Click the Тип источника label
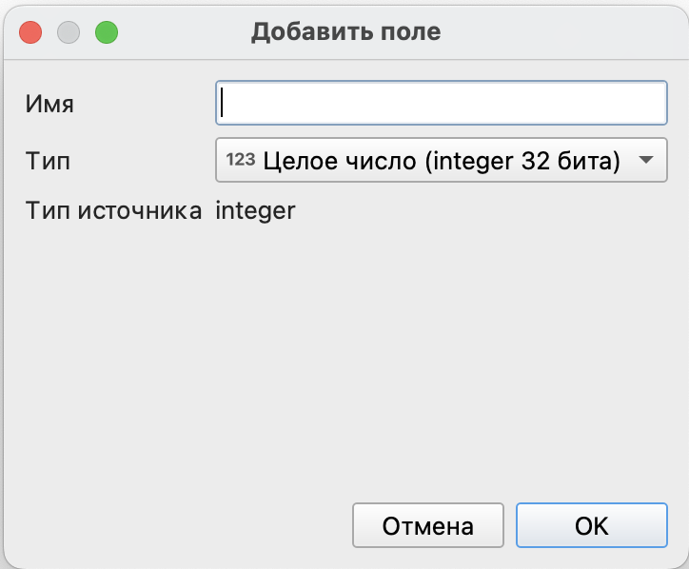 pyautogui.click(x=113, y=210)
